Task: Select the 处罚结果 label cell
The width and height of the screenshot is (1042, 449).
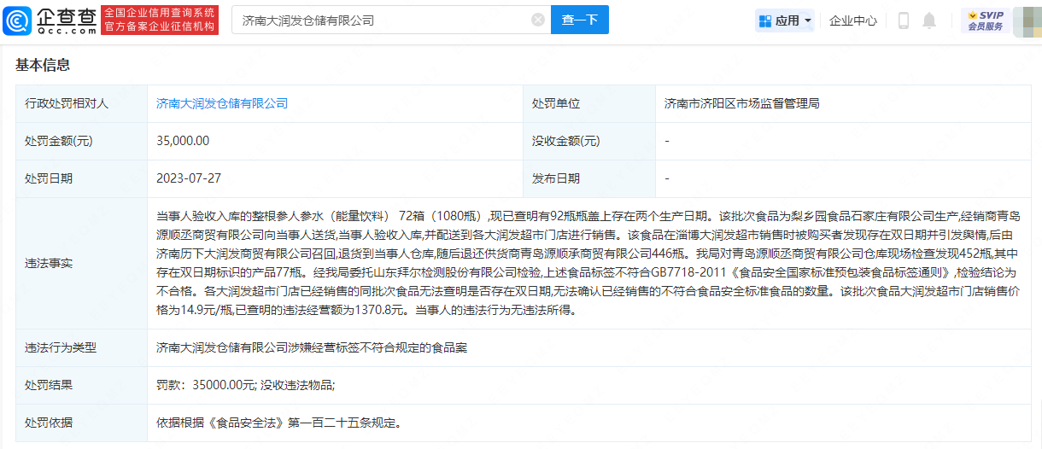Action: 81,385
